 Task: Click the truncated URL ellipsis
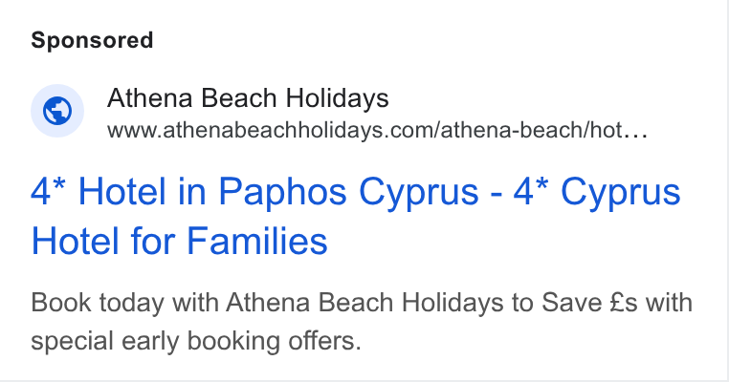(635, 132)
